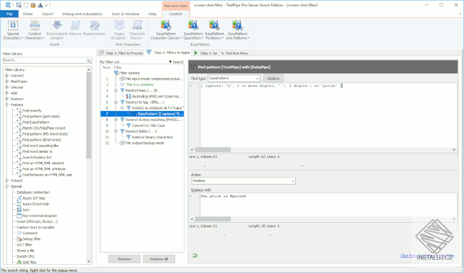This screenshot has width=464, height=273.
Task: Open Regex Escaped characters menu
Action: tap(119, 30)
